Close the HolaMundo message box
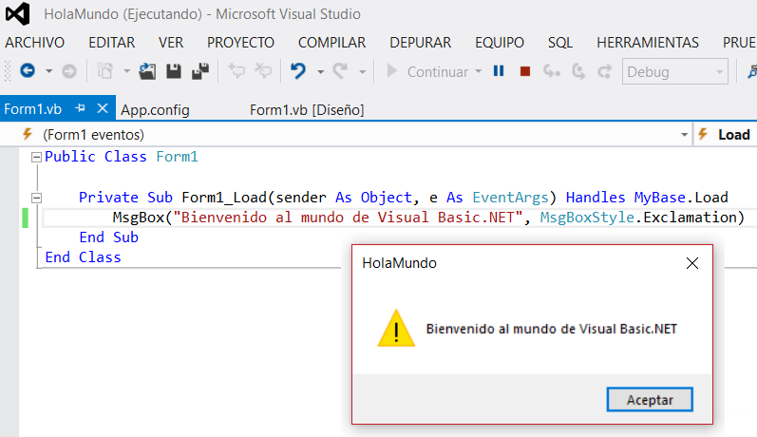757x437 pixels. (692, 263)
